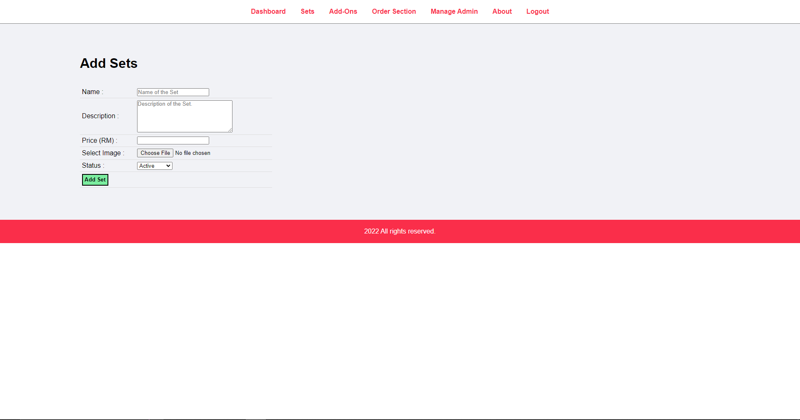The image size is (800, 420).
Task: Click the 'Status :' label
Action: [x=93, y=166]
